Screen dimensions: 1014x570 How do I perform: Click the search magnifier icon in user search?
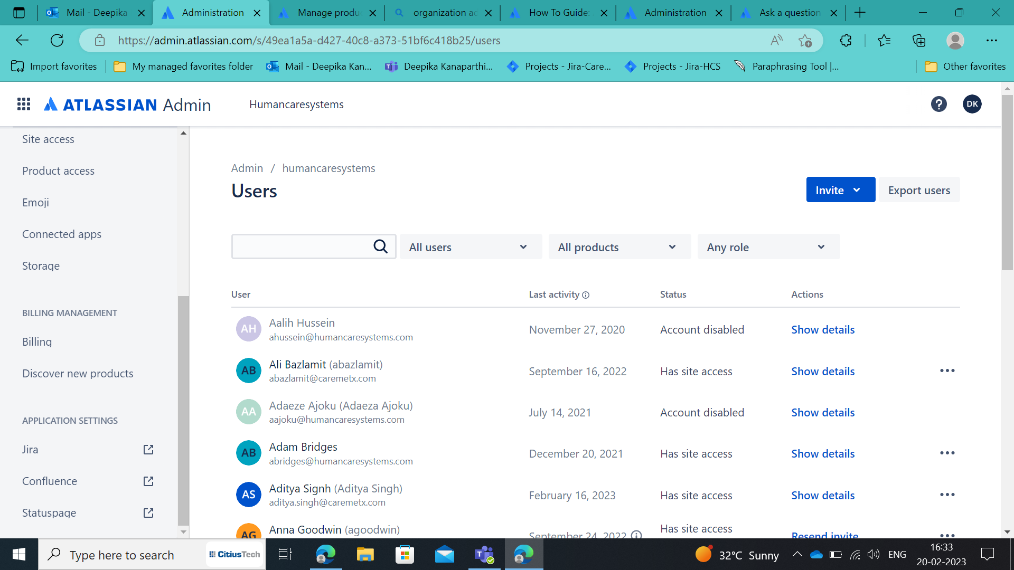point(380,246)
